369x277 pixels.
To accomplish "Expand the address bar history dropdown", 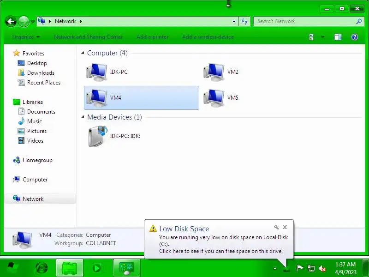I will tap(234, 21).
